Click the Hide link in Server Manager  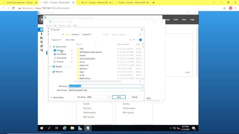pos(187,72)
